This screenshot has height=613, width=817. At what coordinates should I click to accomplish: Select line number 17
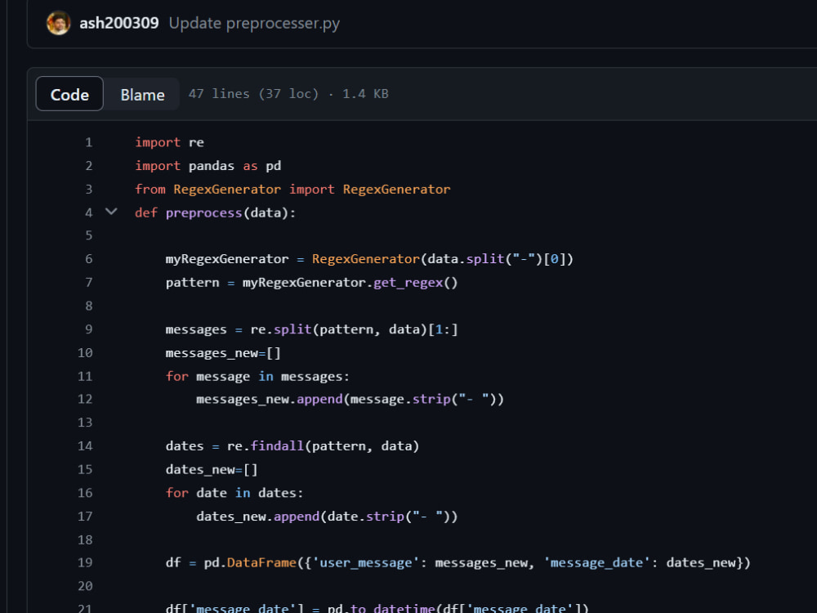[x=85, y=517]
